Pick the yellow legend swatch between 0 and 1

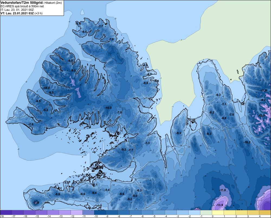[x=218, y=213]
